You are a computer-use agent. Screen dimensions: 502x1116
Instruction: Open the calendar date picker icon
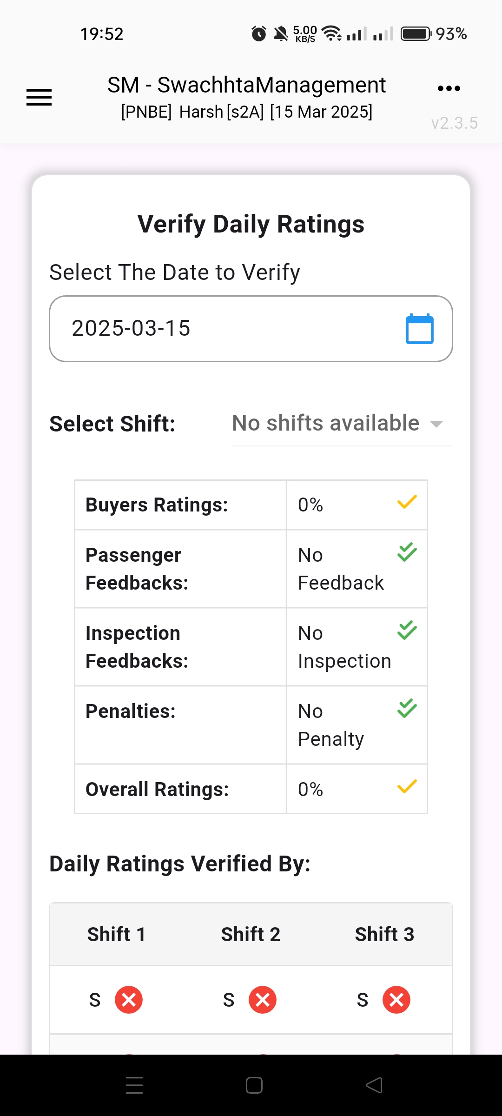tap(419, 329)
